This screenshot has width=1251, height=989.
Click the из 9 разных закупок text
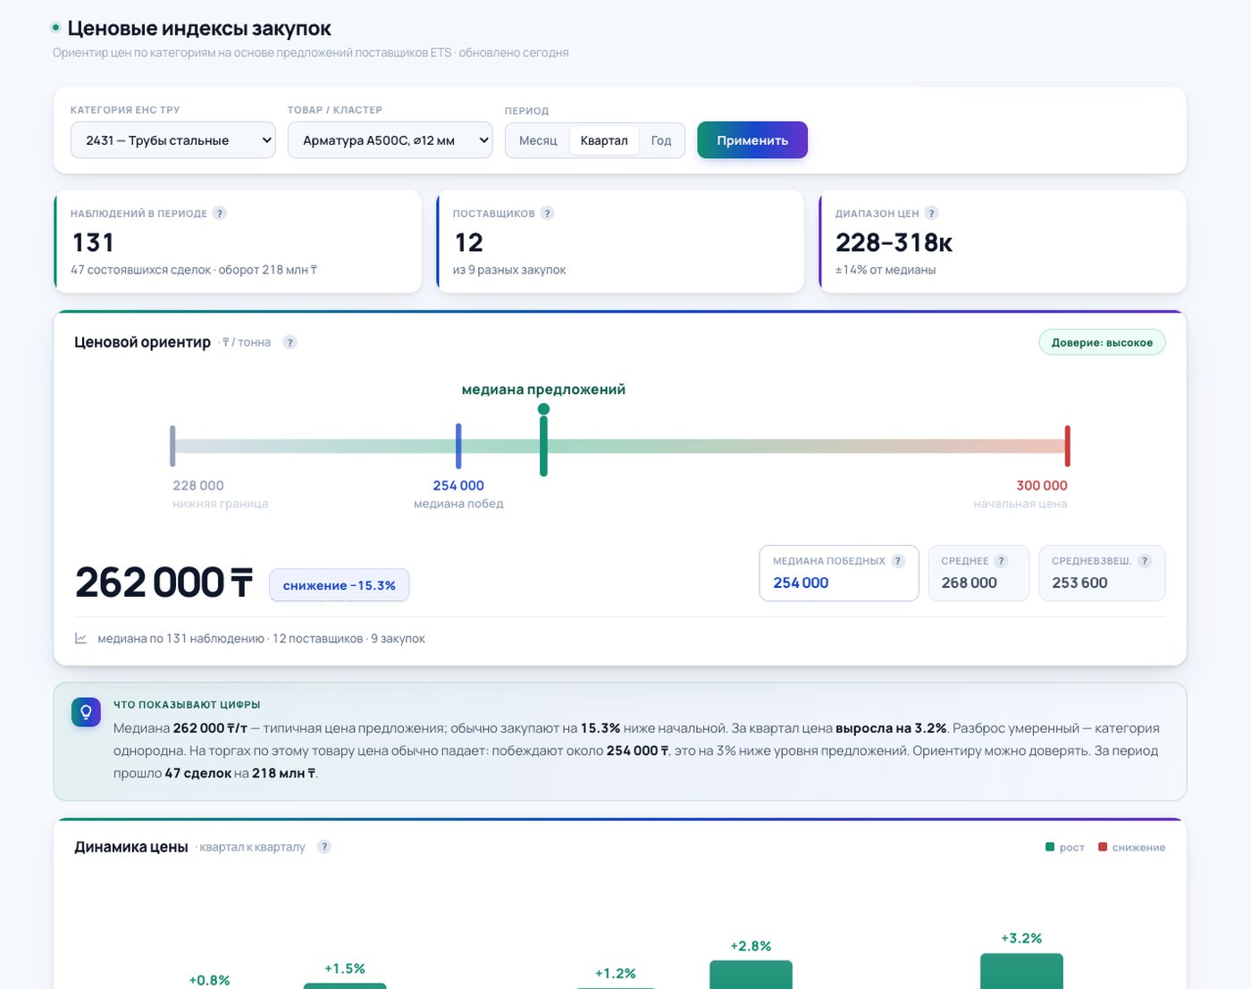(x=509, y=270)
